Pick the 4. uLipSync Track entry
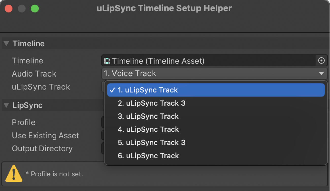Viewport: 330px width, 191px height. [x=148, y=130]
